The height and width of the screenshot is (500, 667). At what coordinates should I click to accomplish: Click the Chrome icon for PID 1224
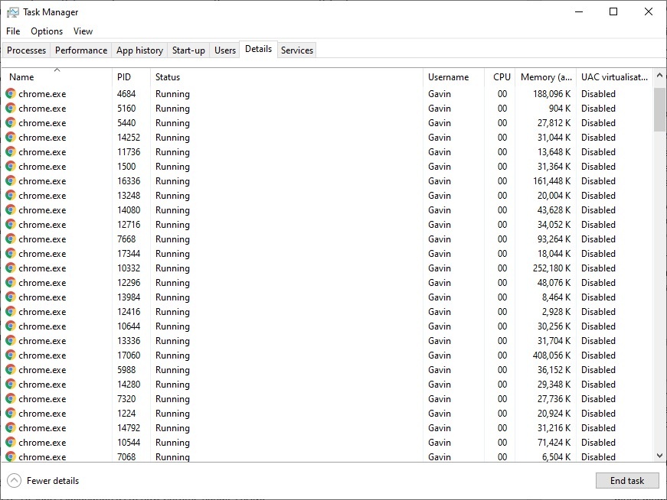click(11, 414)
